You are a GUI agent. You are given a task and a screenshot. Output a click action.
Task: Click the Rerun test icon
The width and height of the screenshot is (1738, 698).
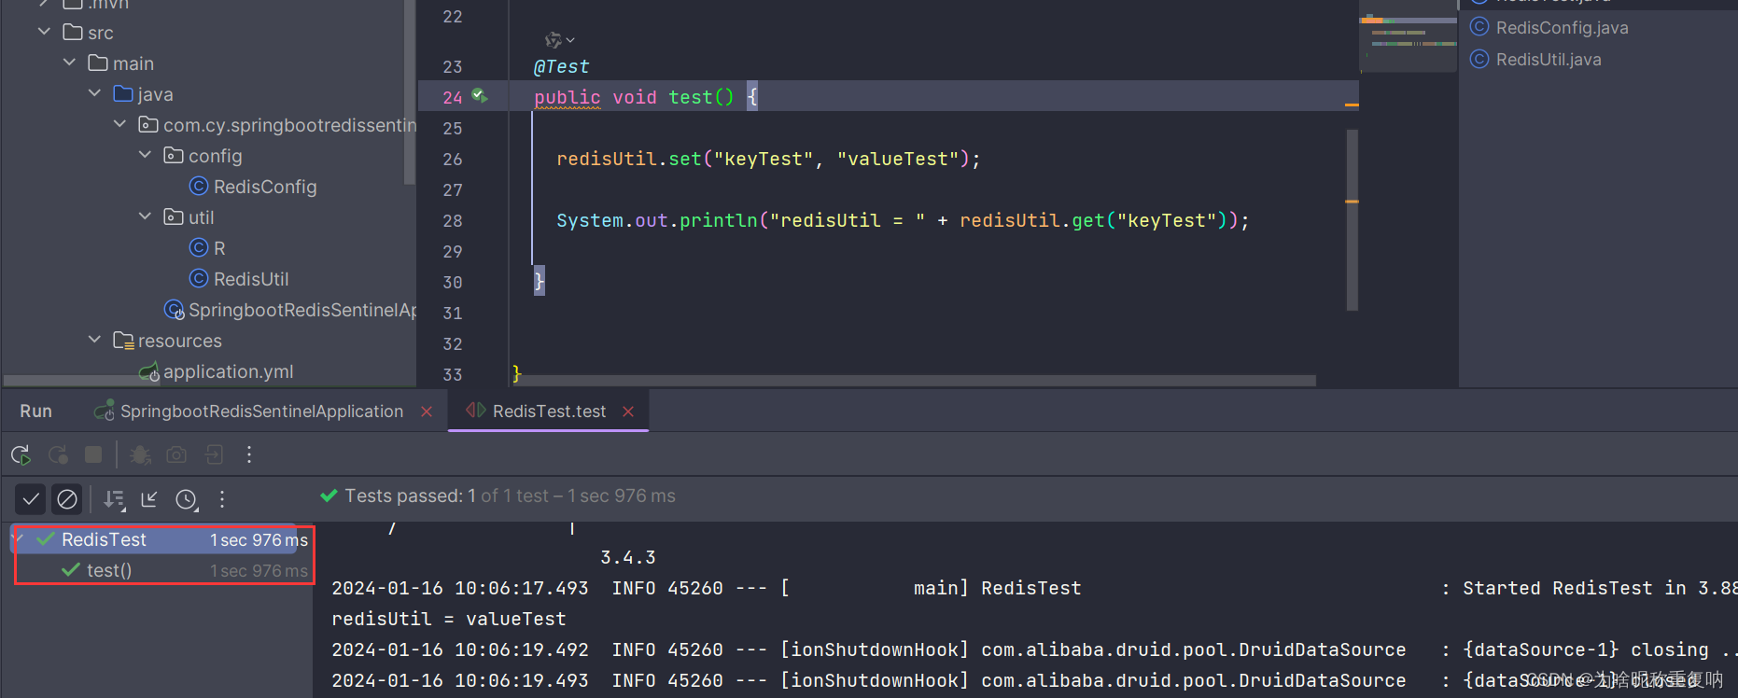21,454
